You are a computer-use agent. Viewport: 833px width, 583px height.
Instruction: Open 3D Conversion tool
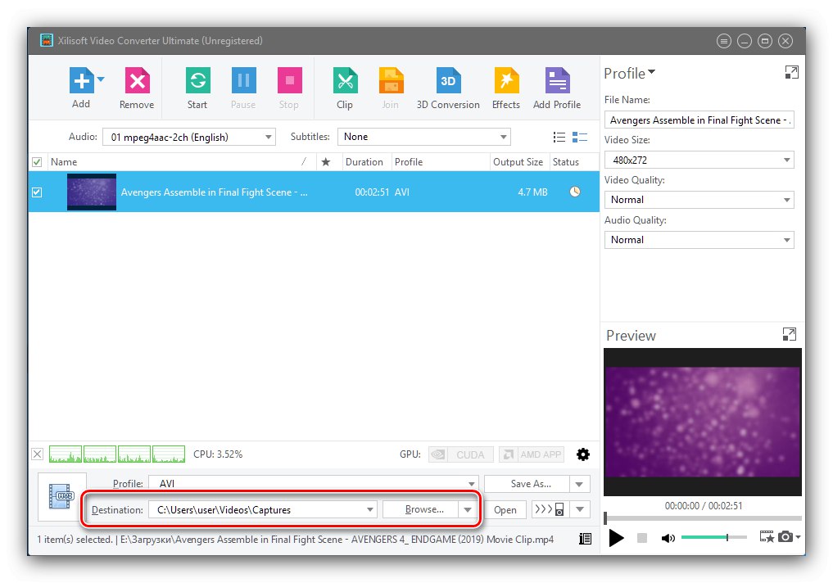pyautogui.click(x=448, y=81)
